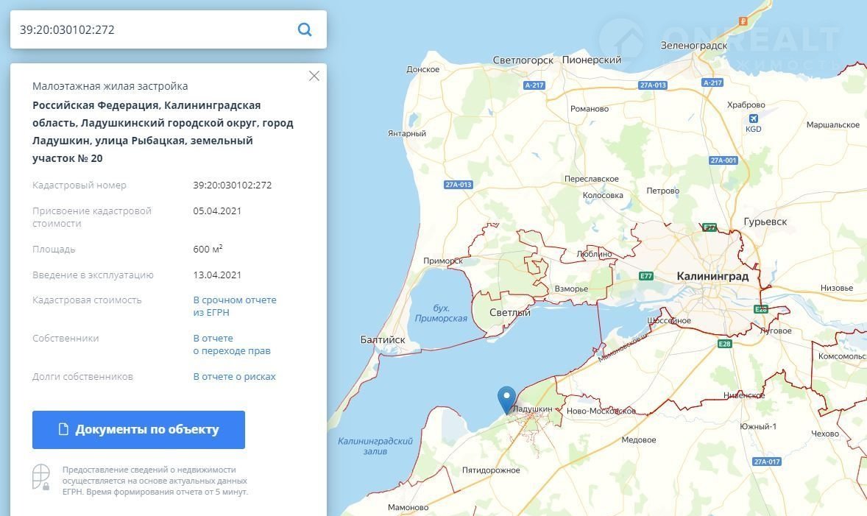Image resolution: width=867 pixels, height=516 pixels.
Task: Click the blue location pin near Ладушкин
Action: (506, 399)
